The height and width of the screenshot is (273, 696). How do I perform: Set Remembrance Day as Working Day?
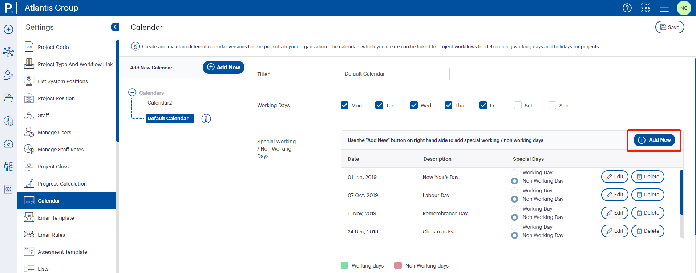tap(514, 209)
